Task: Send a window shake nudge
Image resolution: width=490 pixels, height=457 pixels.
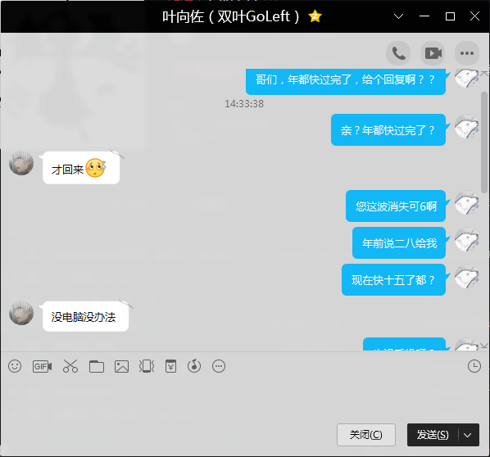Action: pyautogui.click(x=147, y=366)
